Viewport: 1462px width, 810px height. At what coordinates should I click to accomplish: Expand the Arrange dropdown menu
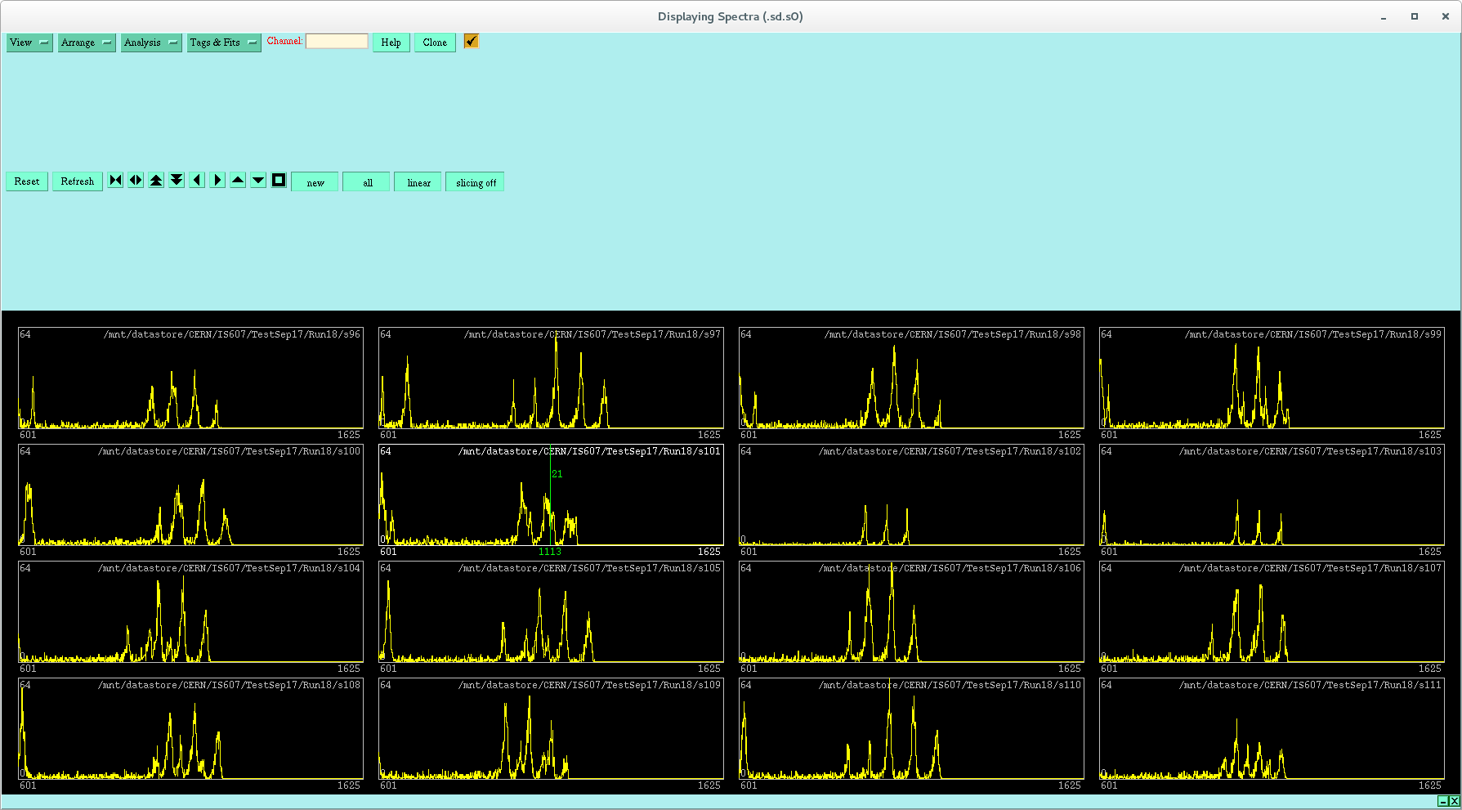[x=87, y=43]
